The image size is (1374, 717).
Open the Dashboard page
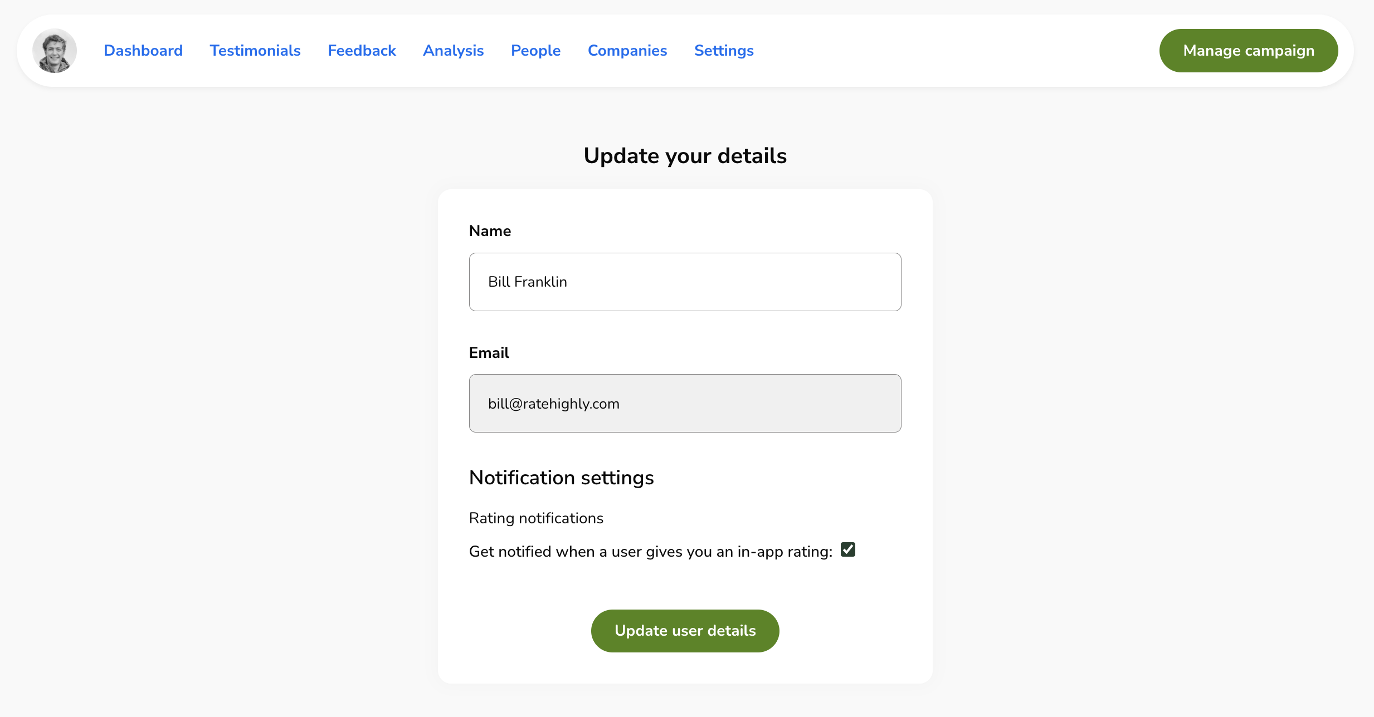point(143,50)
